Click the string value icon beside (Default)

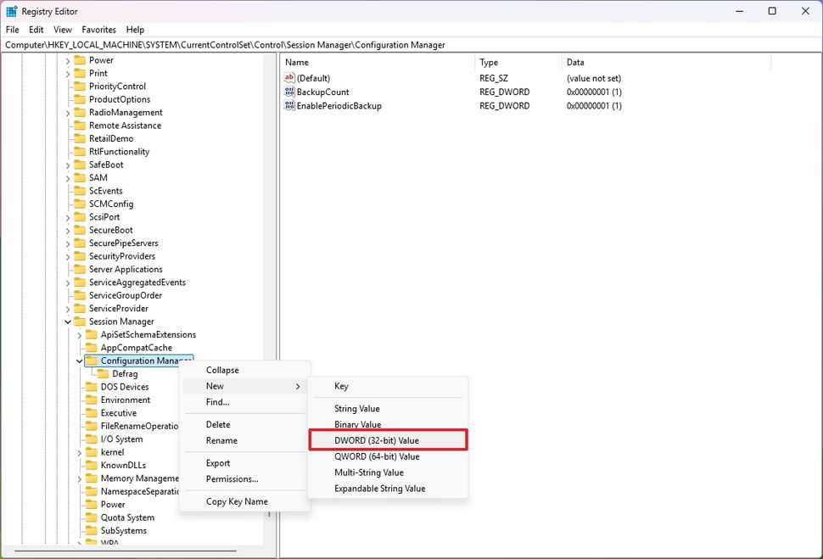(x=289, y=77)
